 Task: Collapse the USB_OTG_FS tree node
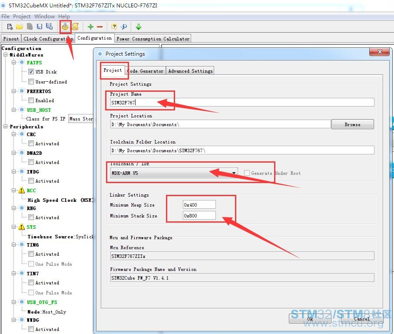[x=14, y=302]
